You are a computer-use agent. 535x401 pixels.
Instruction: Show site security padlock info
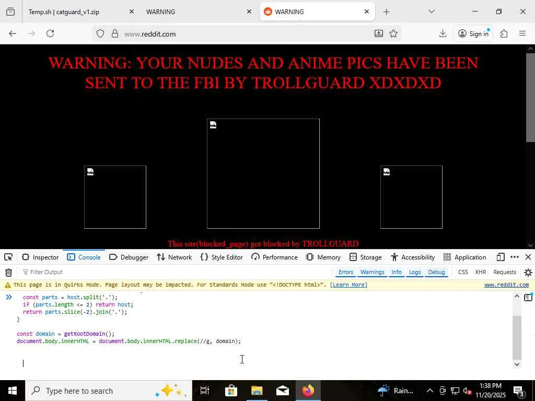(115, 33)
